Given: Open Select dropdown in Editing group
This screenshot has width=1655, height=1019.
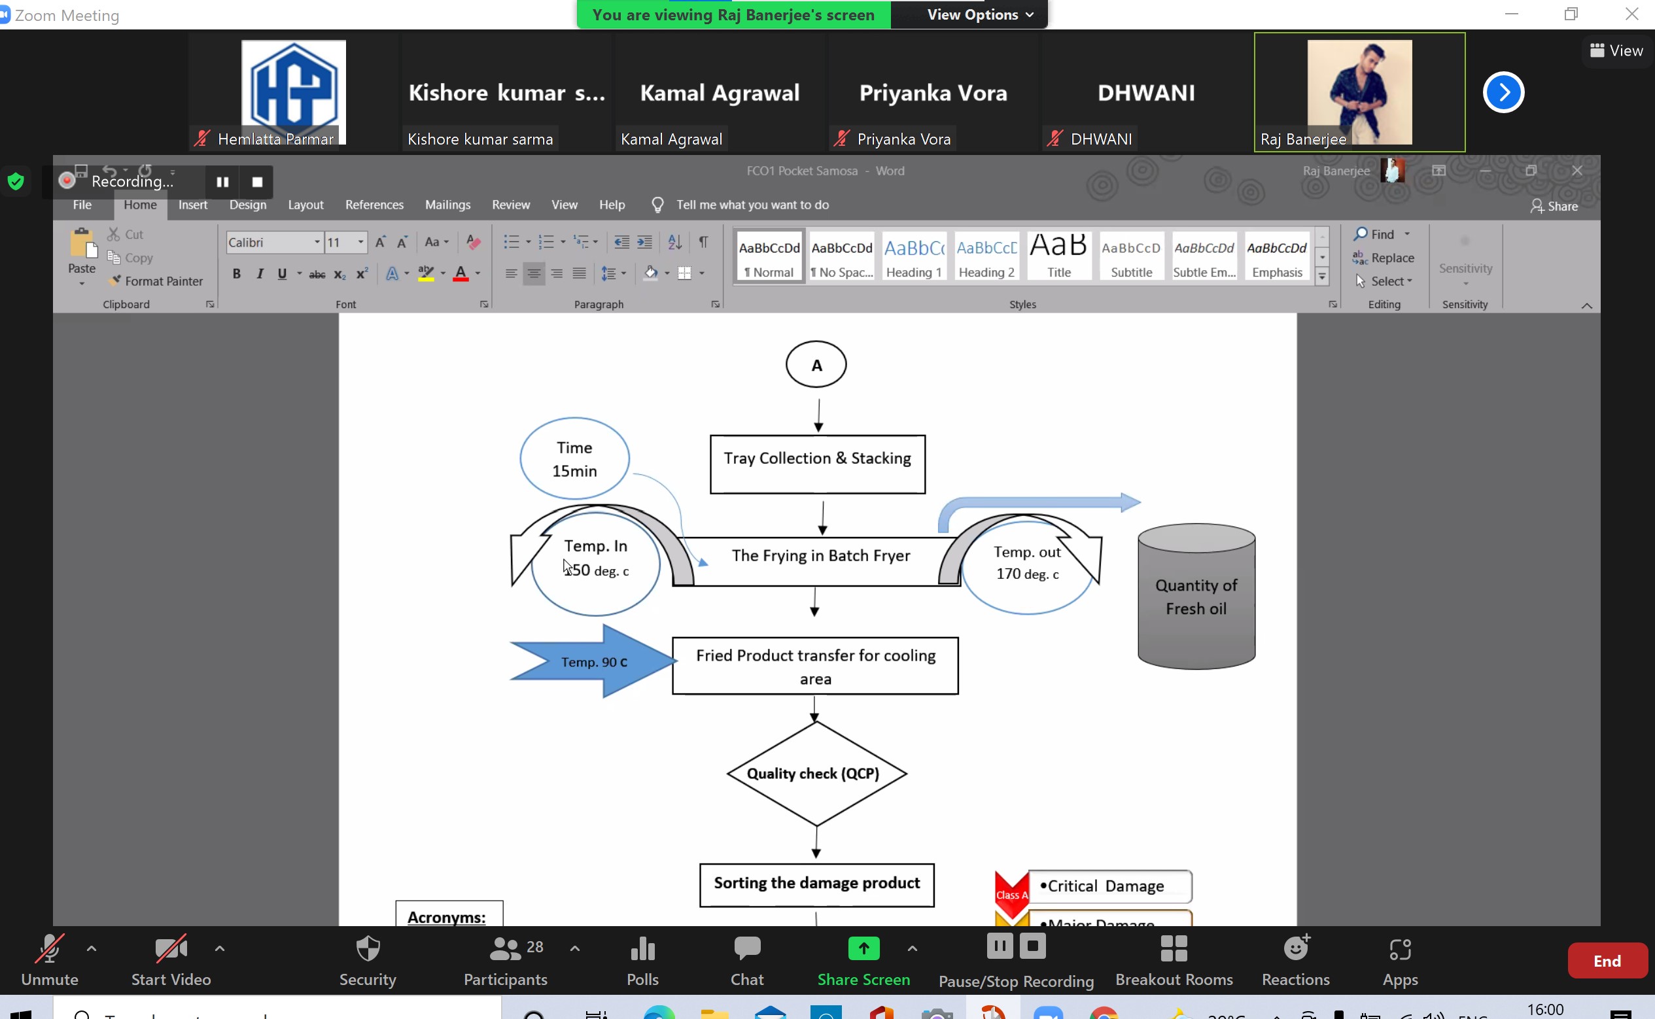Looking at the screenshot, I should pos(1384,281).
